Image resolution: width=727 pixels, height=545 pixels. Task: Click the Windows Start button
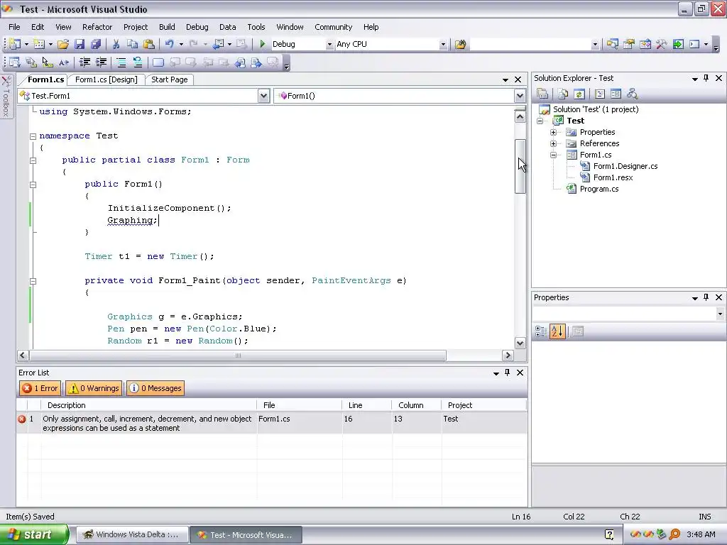coord(34,535)
